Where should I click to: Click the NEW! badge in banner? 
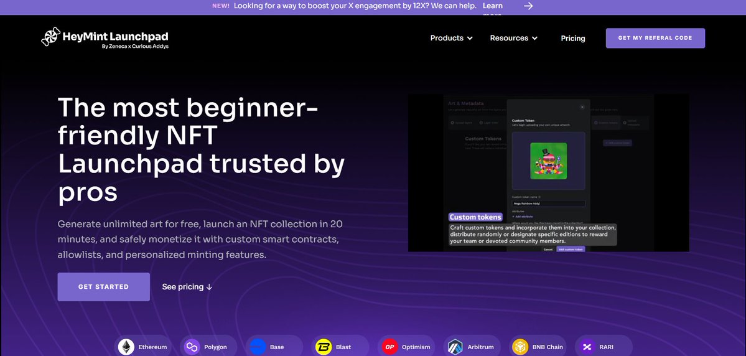click(221, 6)
